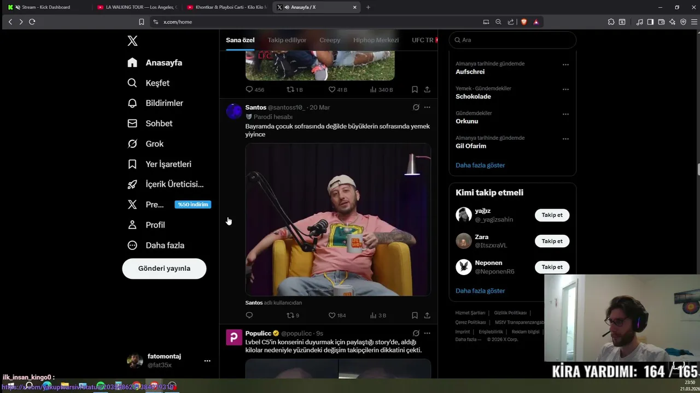Open browser extensions puzzle icon
Screen dimensions: 700x393
(611, 22)
